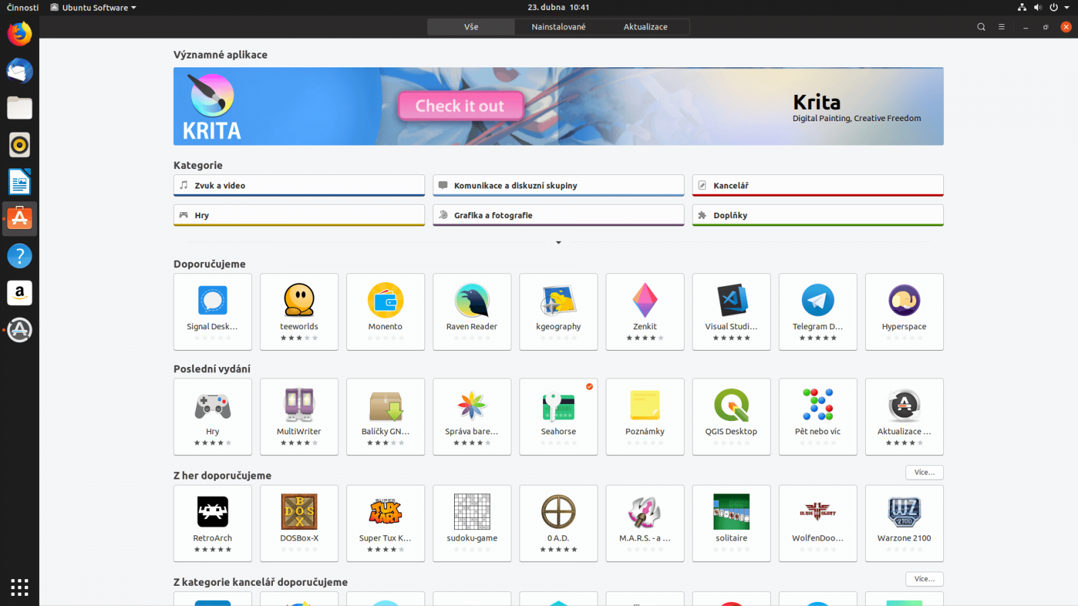Image resolution: width=1078 pixels, height=606 pixels.
Task: Select the Hyperspace app icon
Action: pos(904,300)
